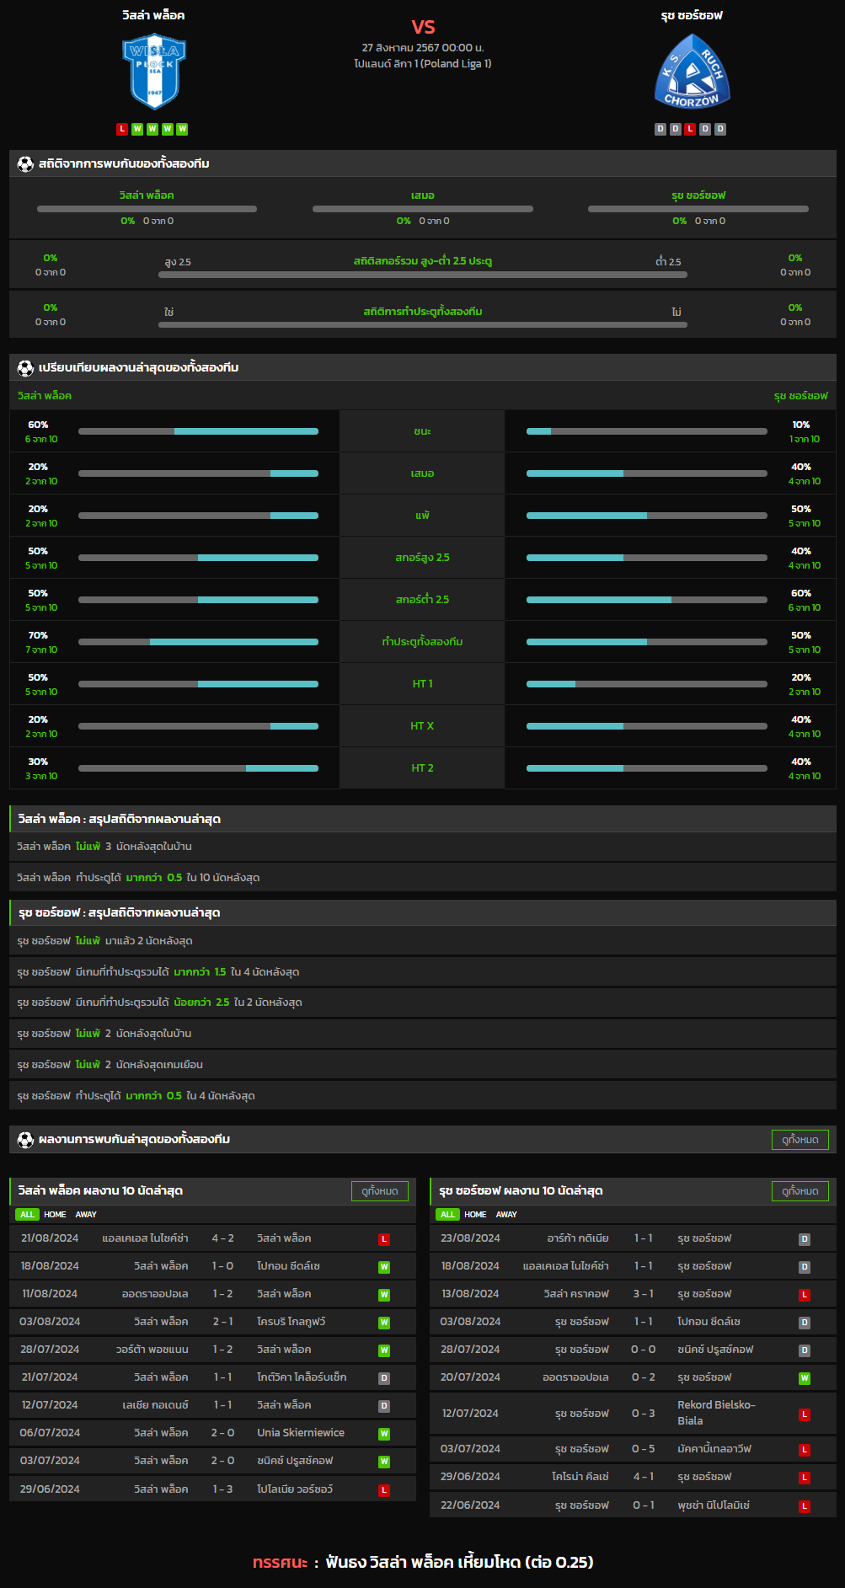The width and height of the screenshot is (845, 1588).
Task: Click the D result badge on 23/08/2024 row
Action: (x=805, y=1239)
